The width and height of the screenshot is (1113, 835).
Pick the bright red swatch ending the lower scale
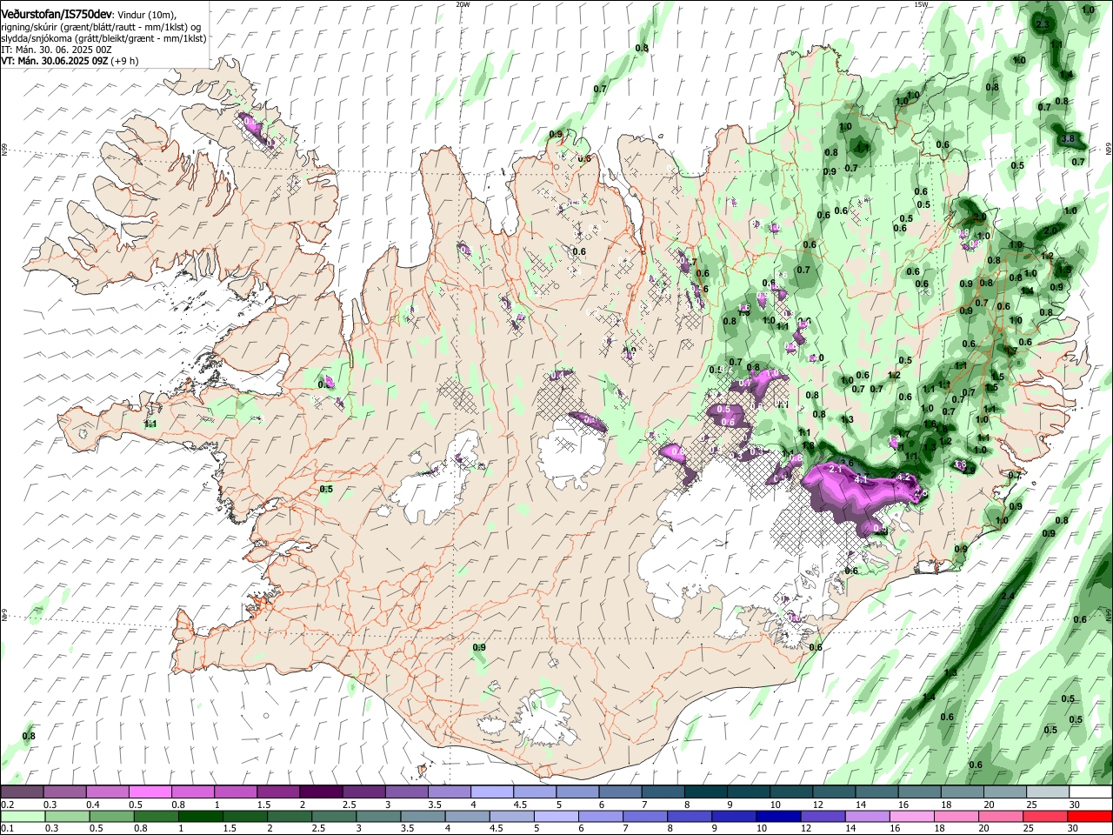1090,817
